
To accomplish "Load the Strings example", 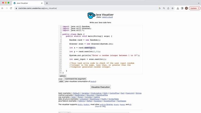I will coord(139,93).
